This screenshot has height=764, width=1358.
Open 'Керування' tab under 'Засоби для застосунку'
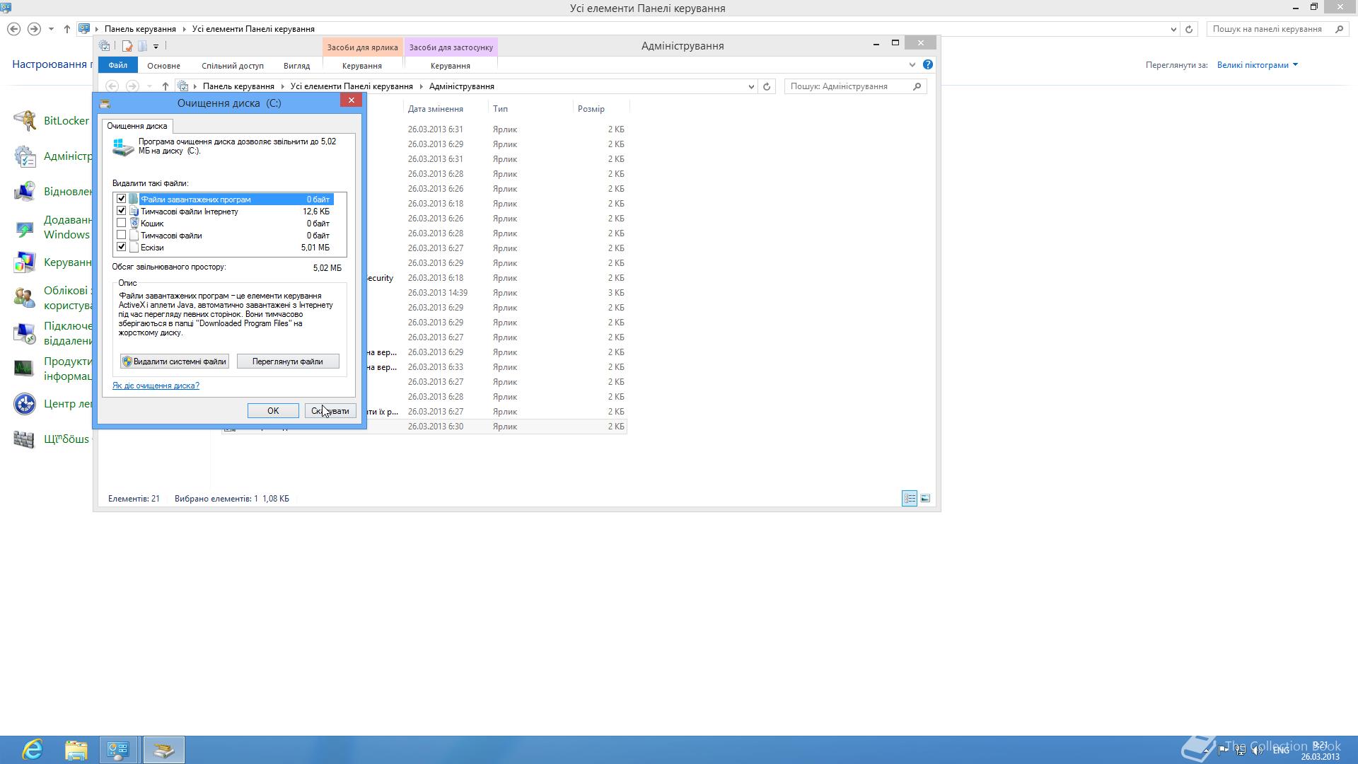coord(451,65)
